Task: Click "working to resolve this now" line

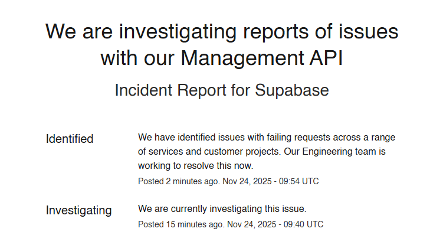Action: (x=195, y=166)
